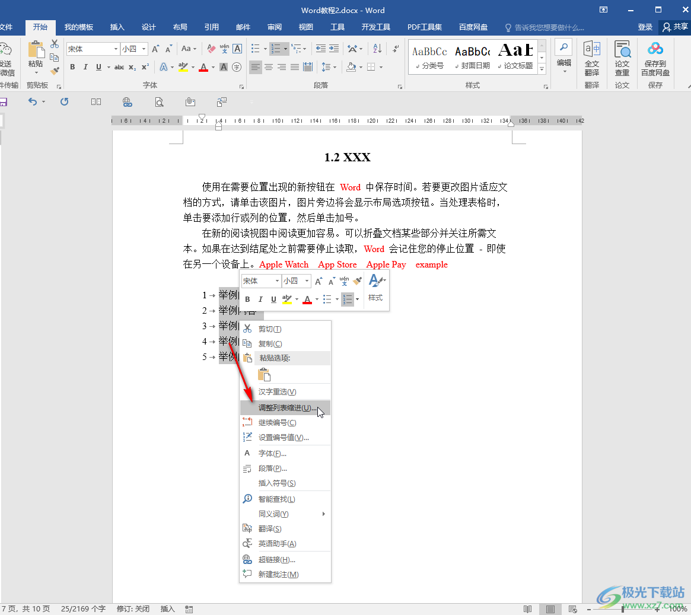Choose Adjust List Indents menu item

point(285,408)
